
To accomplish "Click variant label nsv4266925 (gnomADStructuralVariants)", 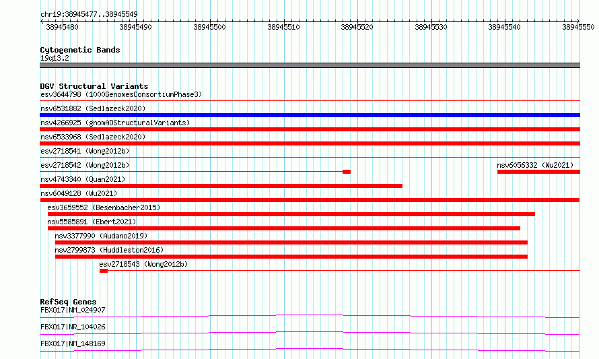I will pyautogui.click(x=115, y=123).
